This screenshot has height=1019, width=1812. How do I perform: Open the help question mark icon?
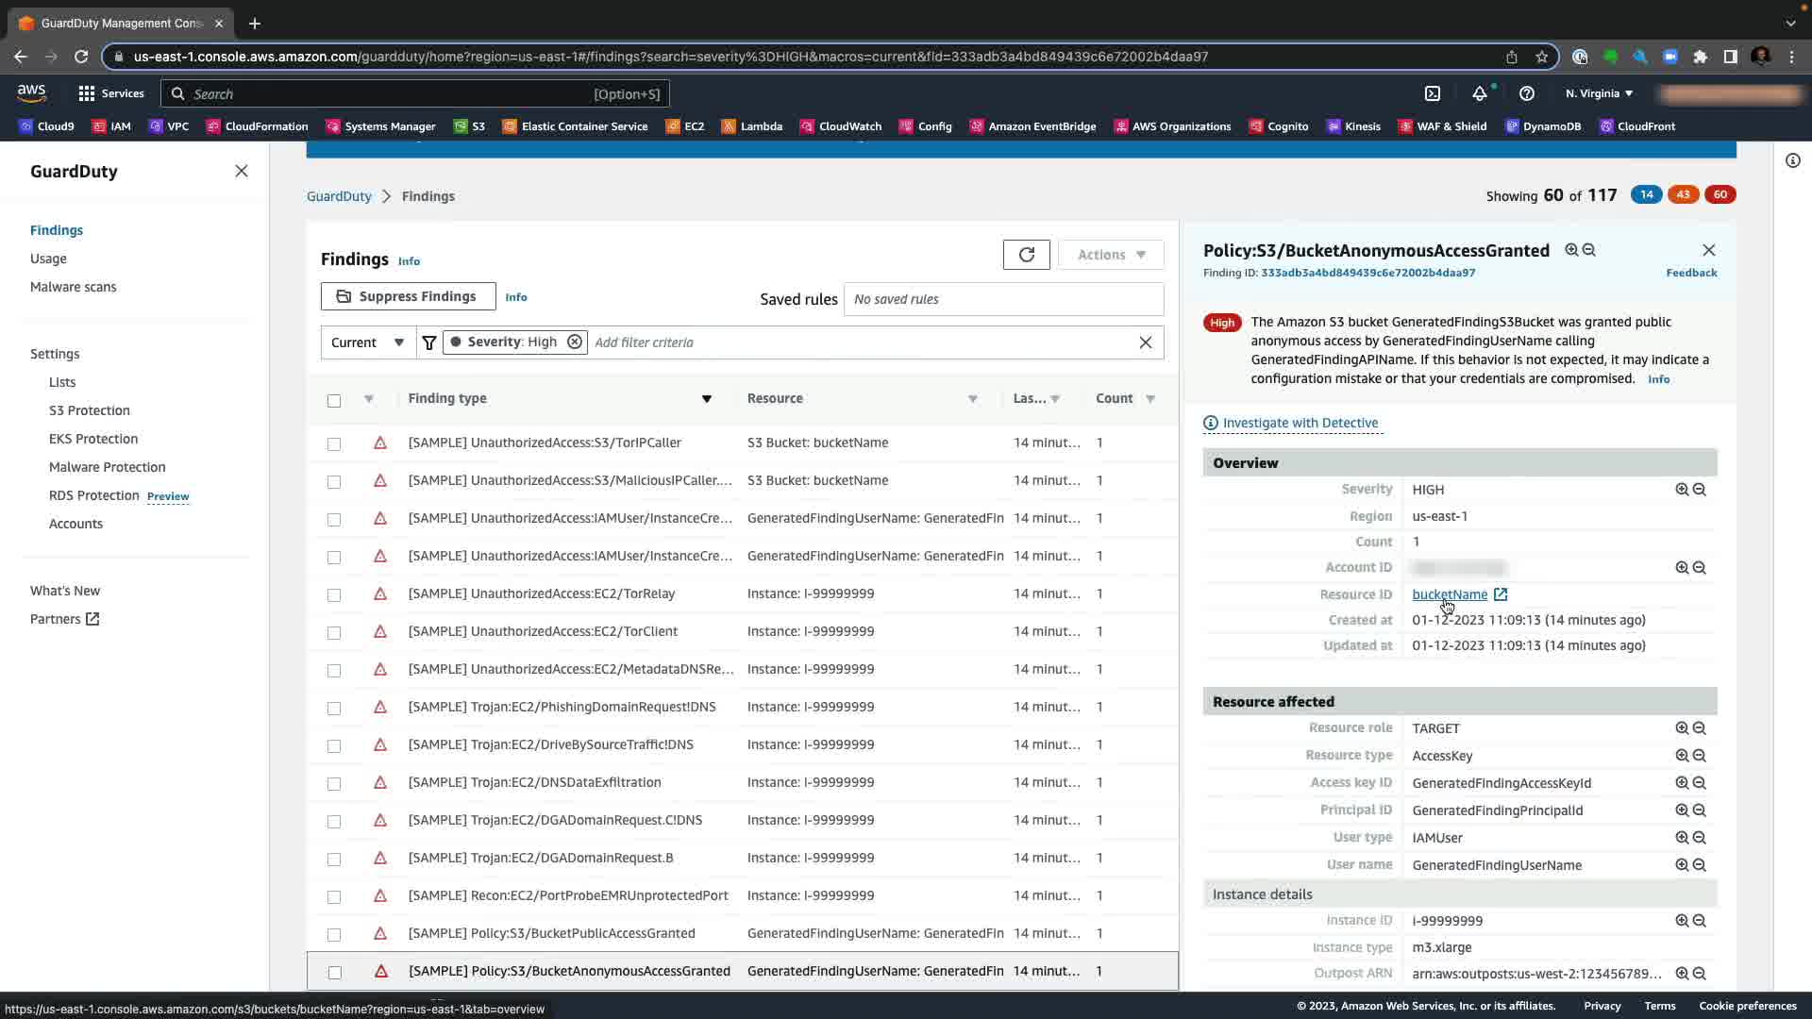[x=1527, y=93]
